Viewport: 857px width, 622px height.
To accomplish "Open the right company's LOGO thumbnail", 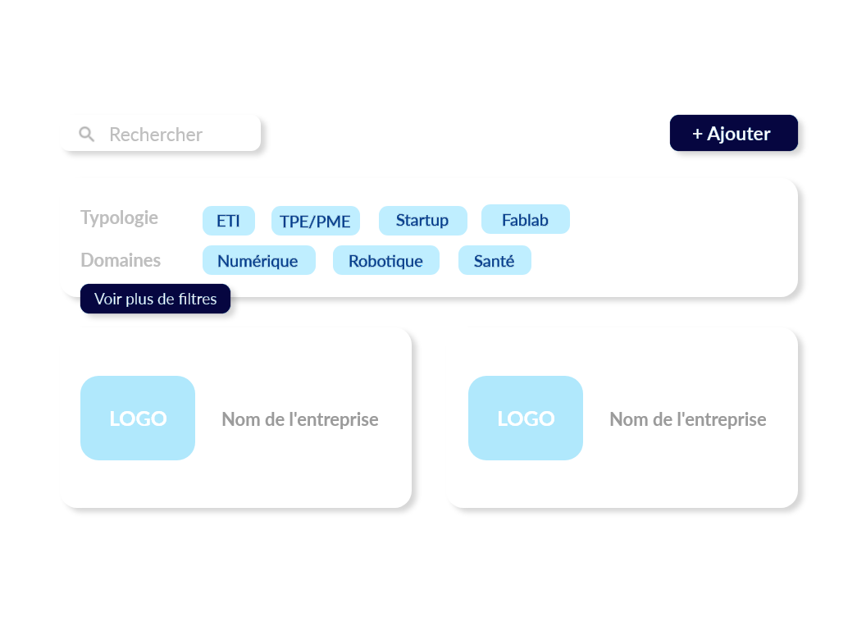I will 525,418.
